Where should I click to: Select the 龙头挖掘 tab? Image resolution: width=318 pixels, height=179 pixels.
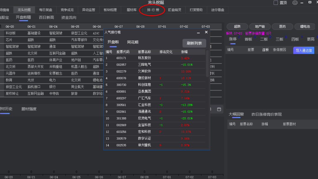[x=24, y=10]
